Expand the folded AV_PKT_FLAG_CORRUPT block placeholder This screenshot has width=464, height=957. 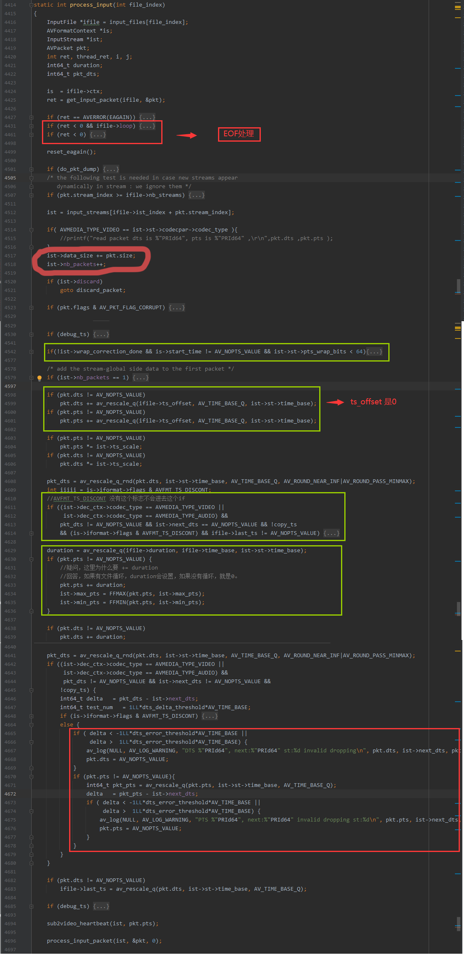click(177, 308)
